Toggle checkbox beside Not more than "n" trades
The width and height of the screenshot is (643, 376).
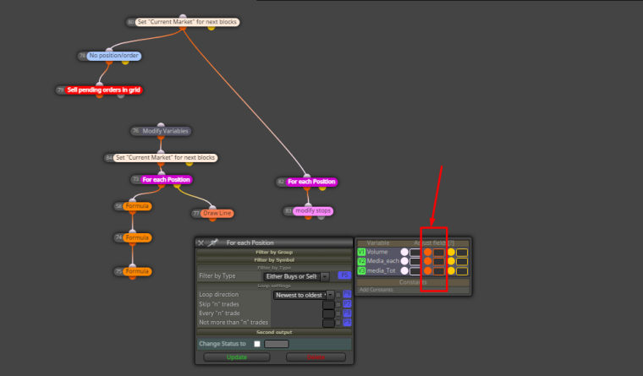tap(338, 323)
